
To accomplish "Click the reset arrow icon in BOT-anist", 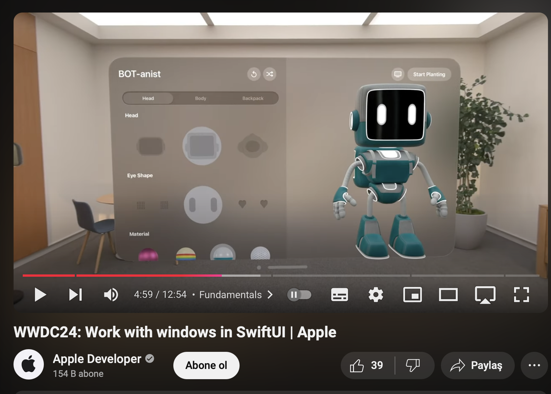I will [254, 74].
